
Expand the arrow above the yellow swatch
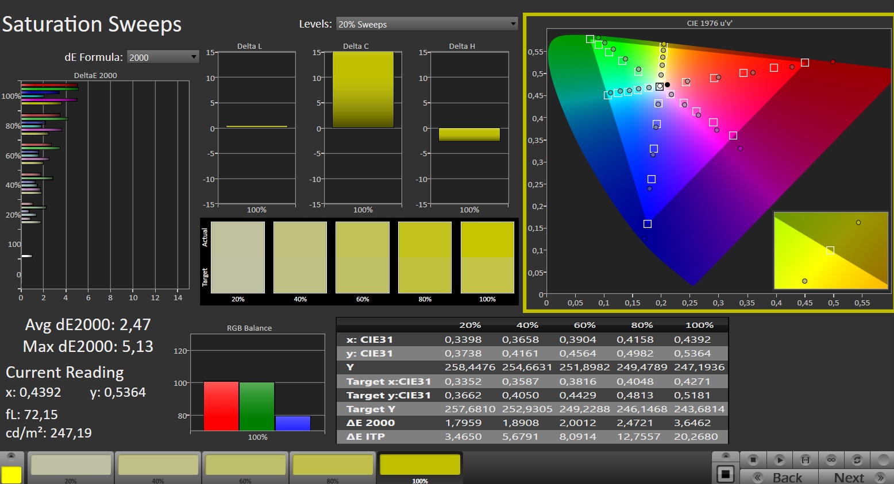pyautogui.click(x=11, y=457)
